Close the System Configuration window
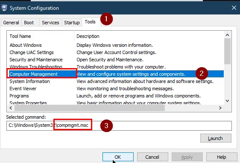Viewport: 240px width, 163px height. point(234,8)
